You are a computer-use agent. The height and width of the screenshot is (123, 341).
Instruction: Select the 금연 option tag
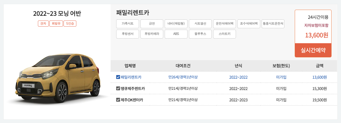pyautogui.click(x=152, y=24)
